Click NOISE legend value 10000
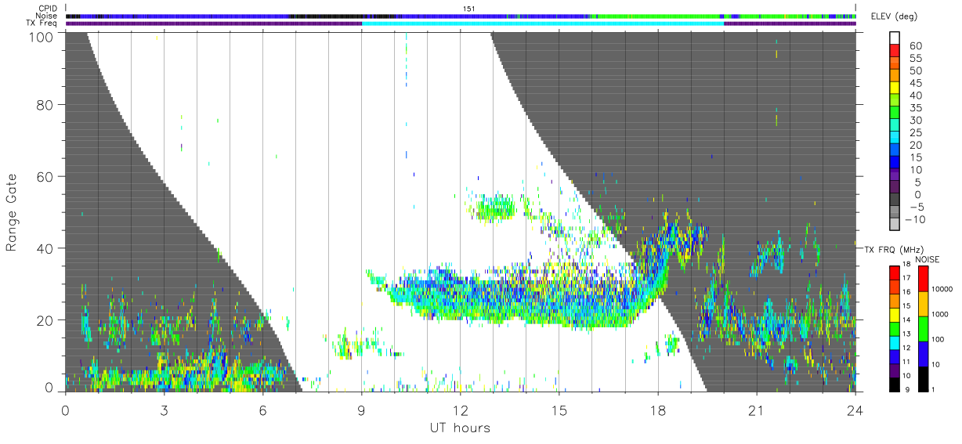This screenshot has width=962, height=444. click(942, 289)
